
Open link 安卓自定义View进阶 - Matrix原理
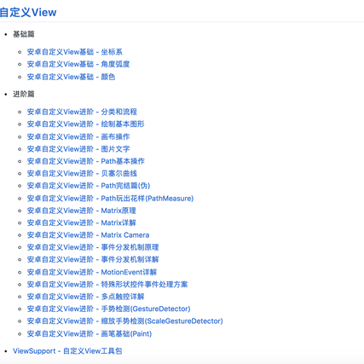click(82, 211)
